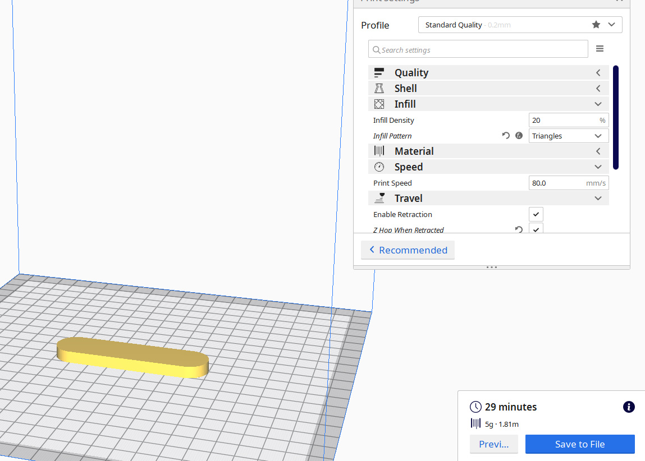Viewport: 645px width, 461px height.
Task: Reset Infill Pattern with revert arrow
Action: point(506,136)
